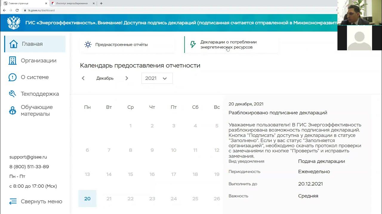
Task: Open О системе page
Action: tap(35, 77)
